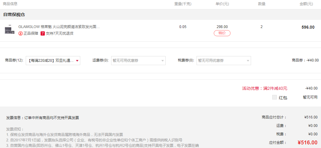Click the 应付金额 red total ¥516.00
This screenshot has height=148, width=321.
pyautogui.click(x=308, y=143)
